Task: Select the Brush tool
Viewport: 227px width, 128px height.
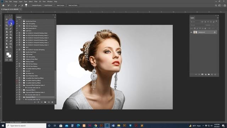Action: pos(11,28)
